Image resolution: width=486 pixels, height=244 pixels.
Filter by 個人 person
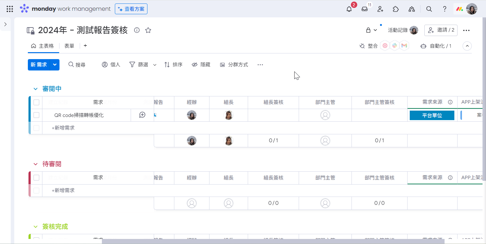111,64
